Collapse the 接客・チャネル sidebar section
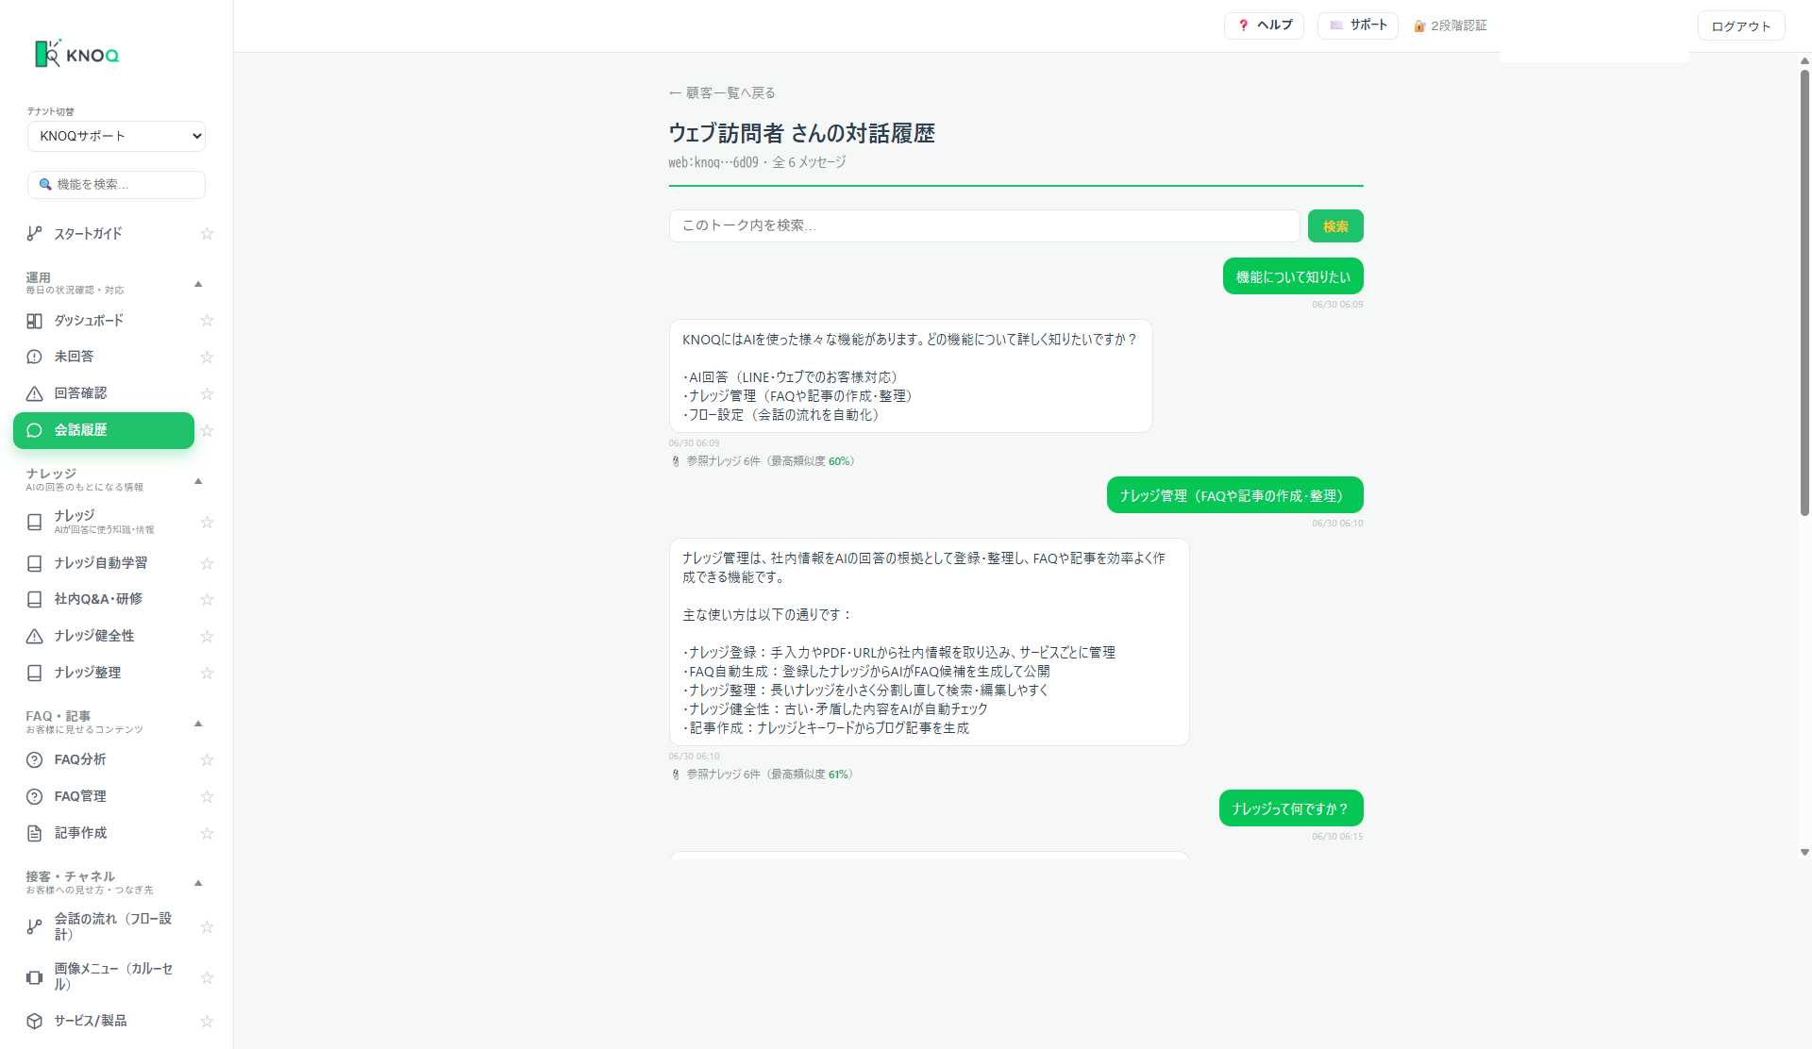Screen dimensions: 1812x1049 (198, 883)
